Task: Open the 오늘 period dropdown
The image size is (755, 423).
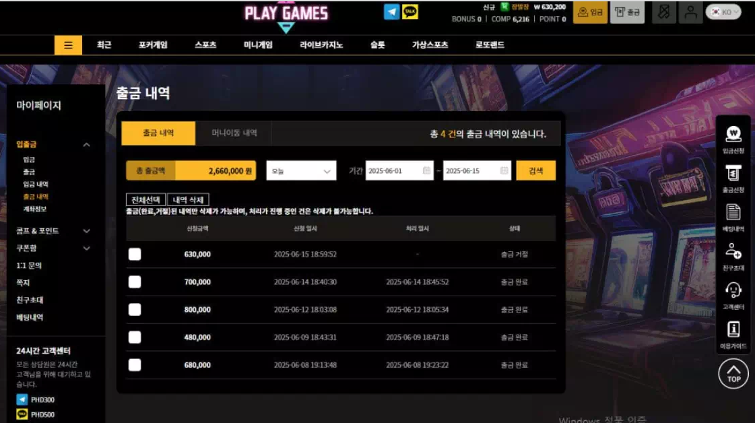Action: [301, 170]
